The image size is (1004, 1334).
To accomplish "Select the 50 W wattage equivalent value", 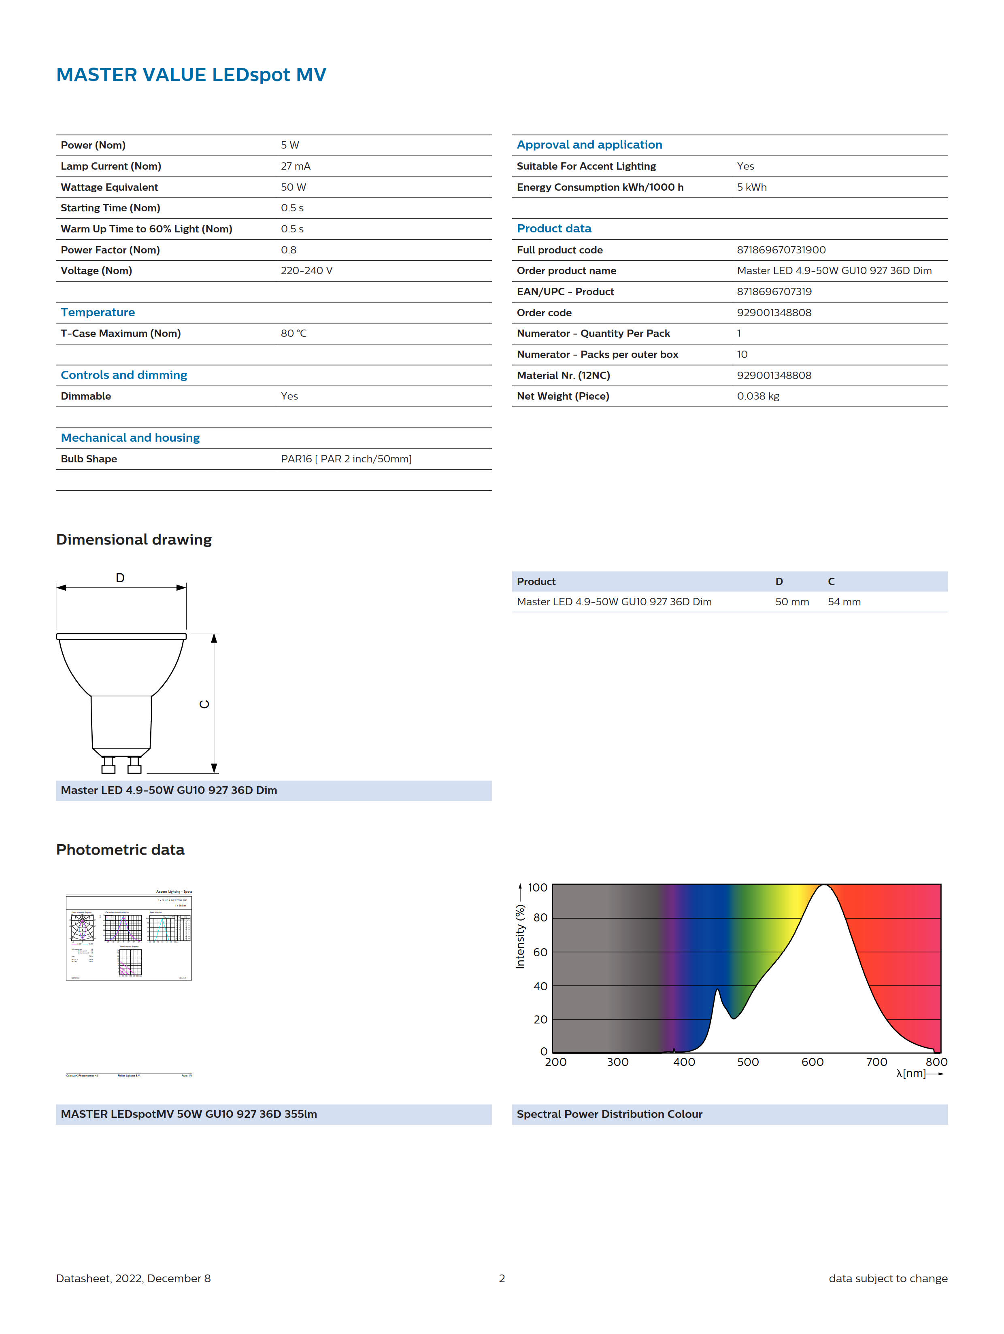I will (x=293, y=187).
